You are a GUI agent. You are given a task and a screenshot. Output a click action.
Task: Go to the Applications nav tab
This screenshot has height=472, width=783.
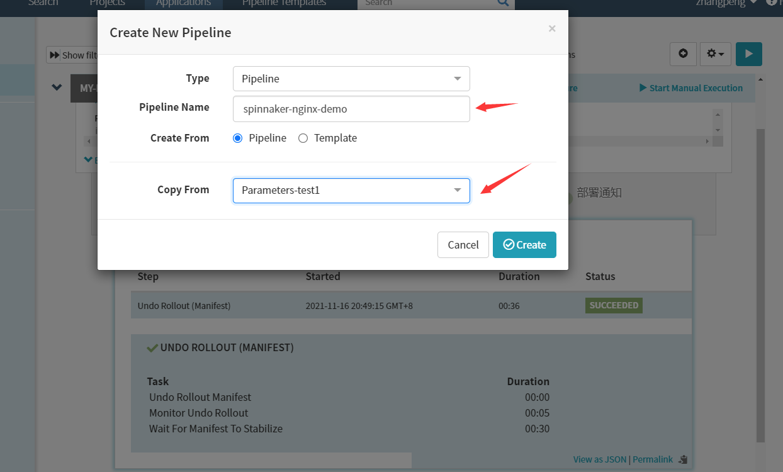pos(183,3)
